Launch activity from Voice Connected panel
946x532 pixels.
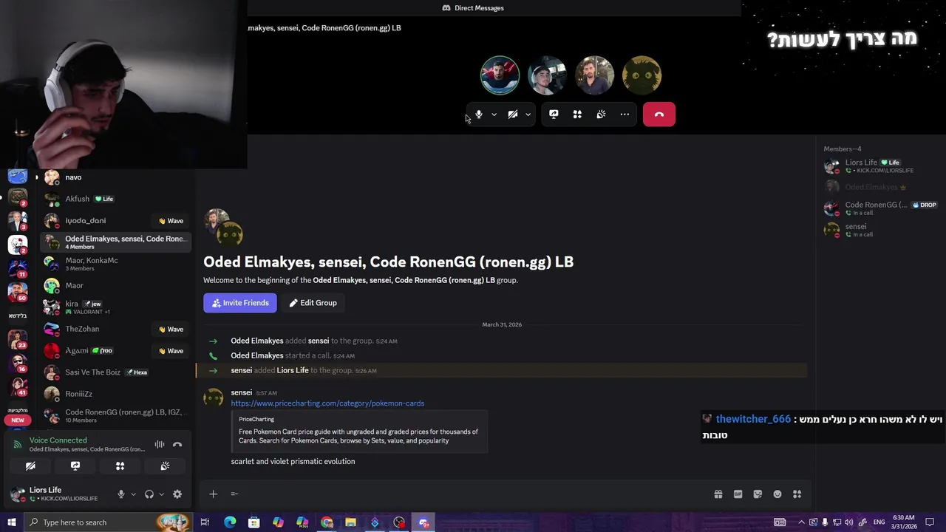120,466
